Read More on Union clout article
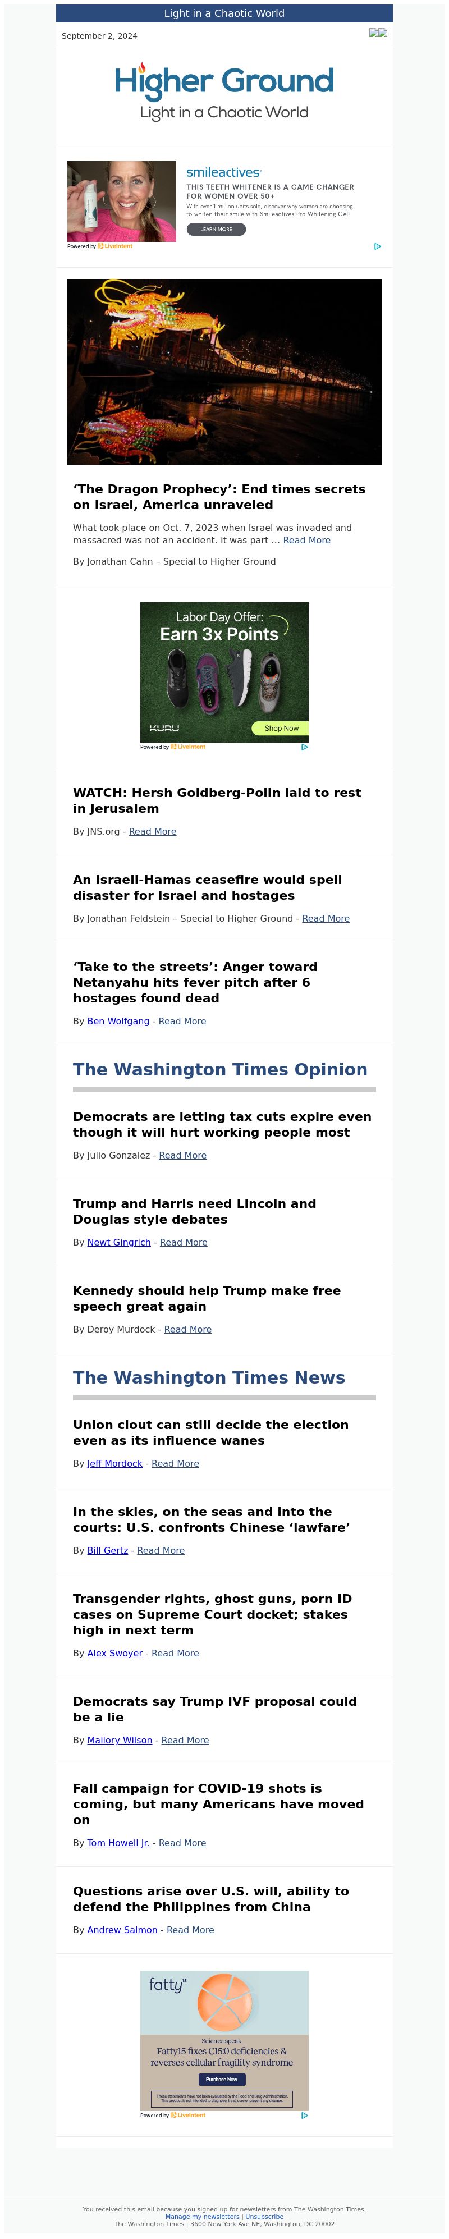 pos(176,1464)
